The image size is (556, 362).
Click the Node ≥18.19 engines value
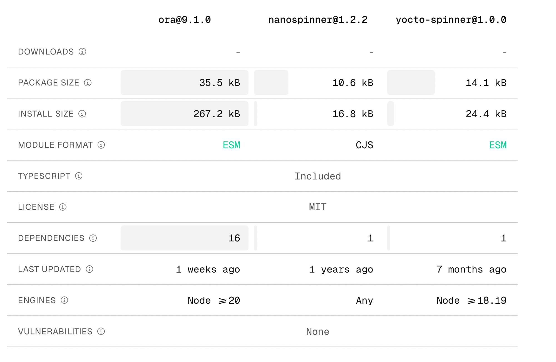[471, 300]
